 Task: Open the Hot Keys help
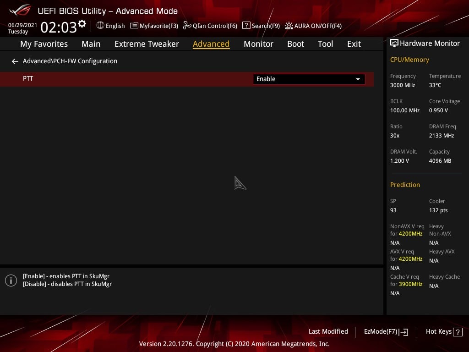pos(442,331)
